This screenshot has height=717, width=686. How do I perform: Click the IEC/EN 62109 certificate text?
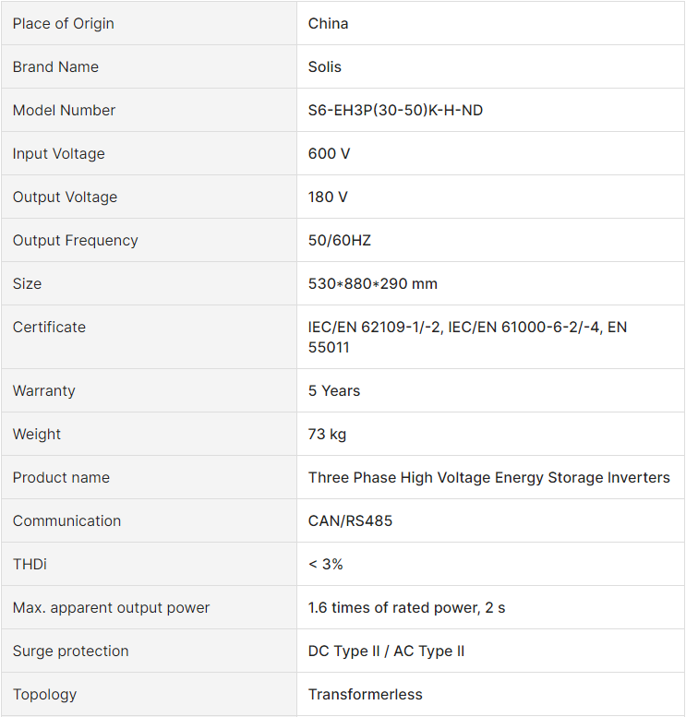pyautogui.click(x=467, y=337)
